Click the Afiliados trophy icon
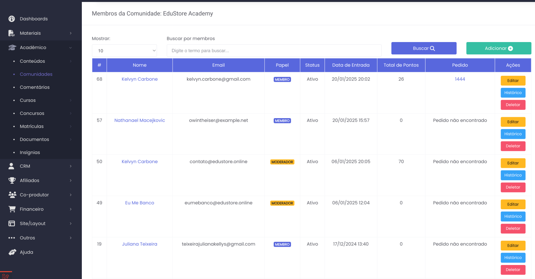 pos(12,180)
